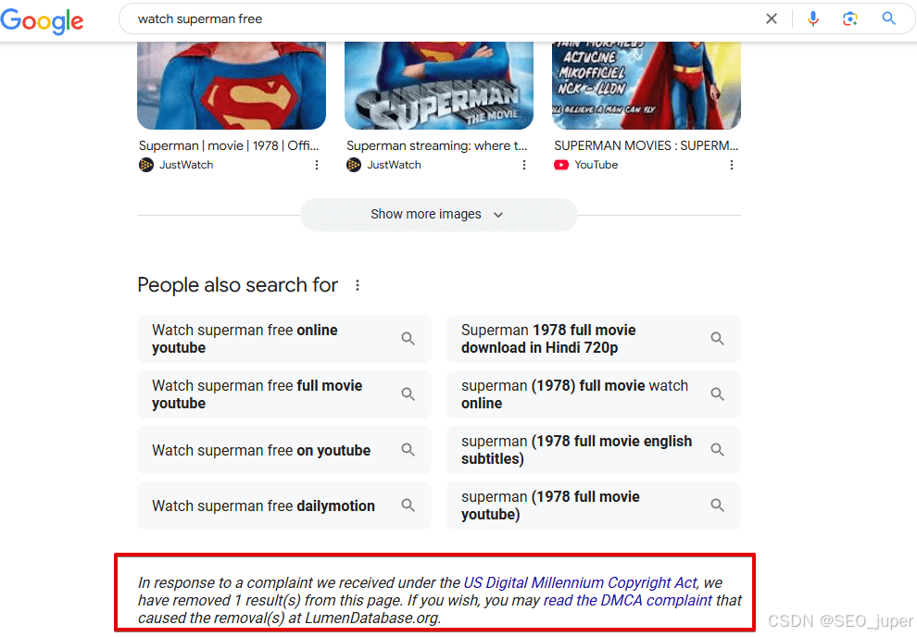Click magnifier icon beside free full movie youtube
Screen dimensions: 917x637
pyautogui.click(x=408, y=393)
